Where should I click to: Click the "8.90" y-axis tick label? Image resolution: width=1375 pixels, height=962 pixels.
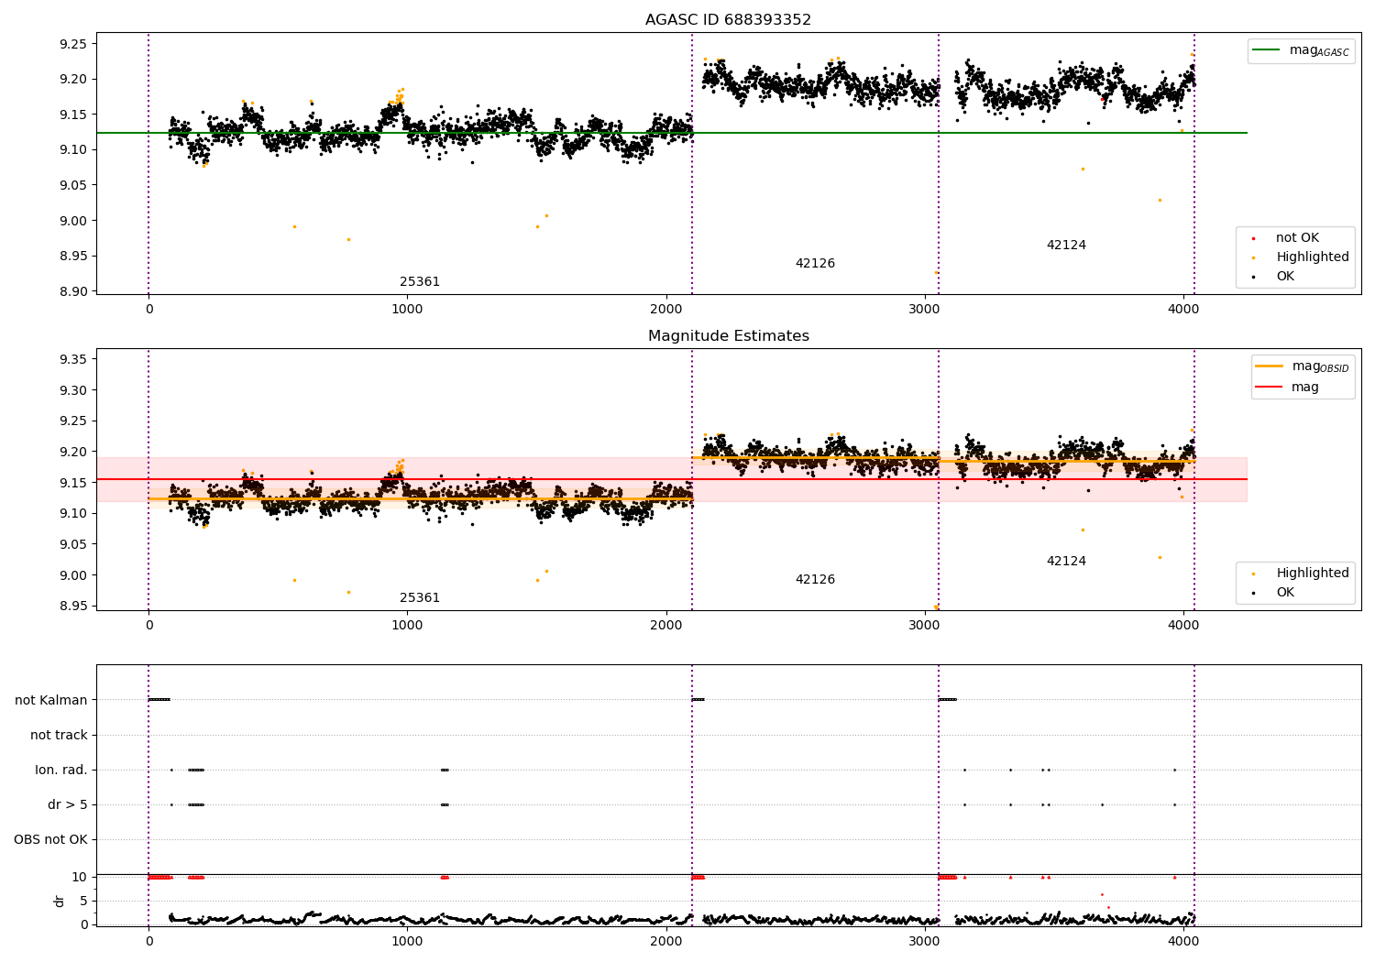pos(73,291)
